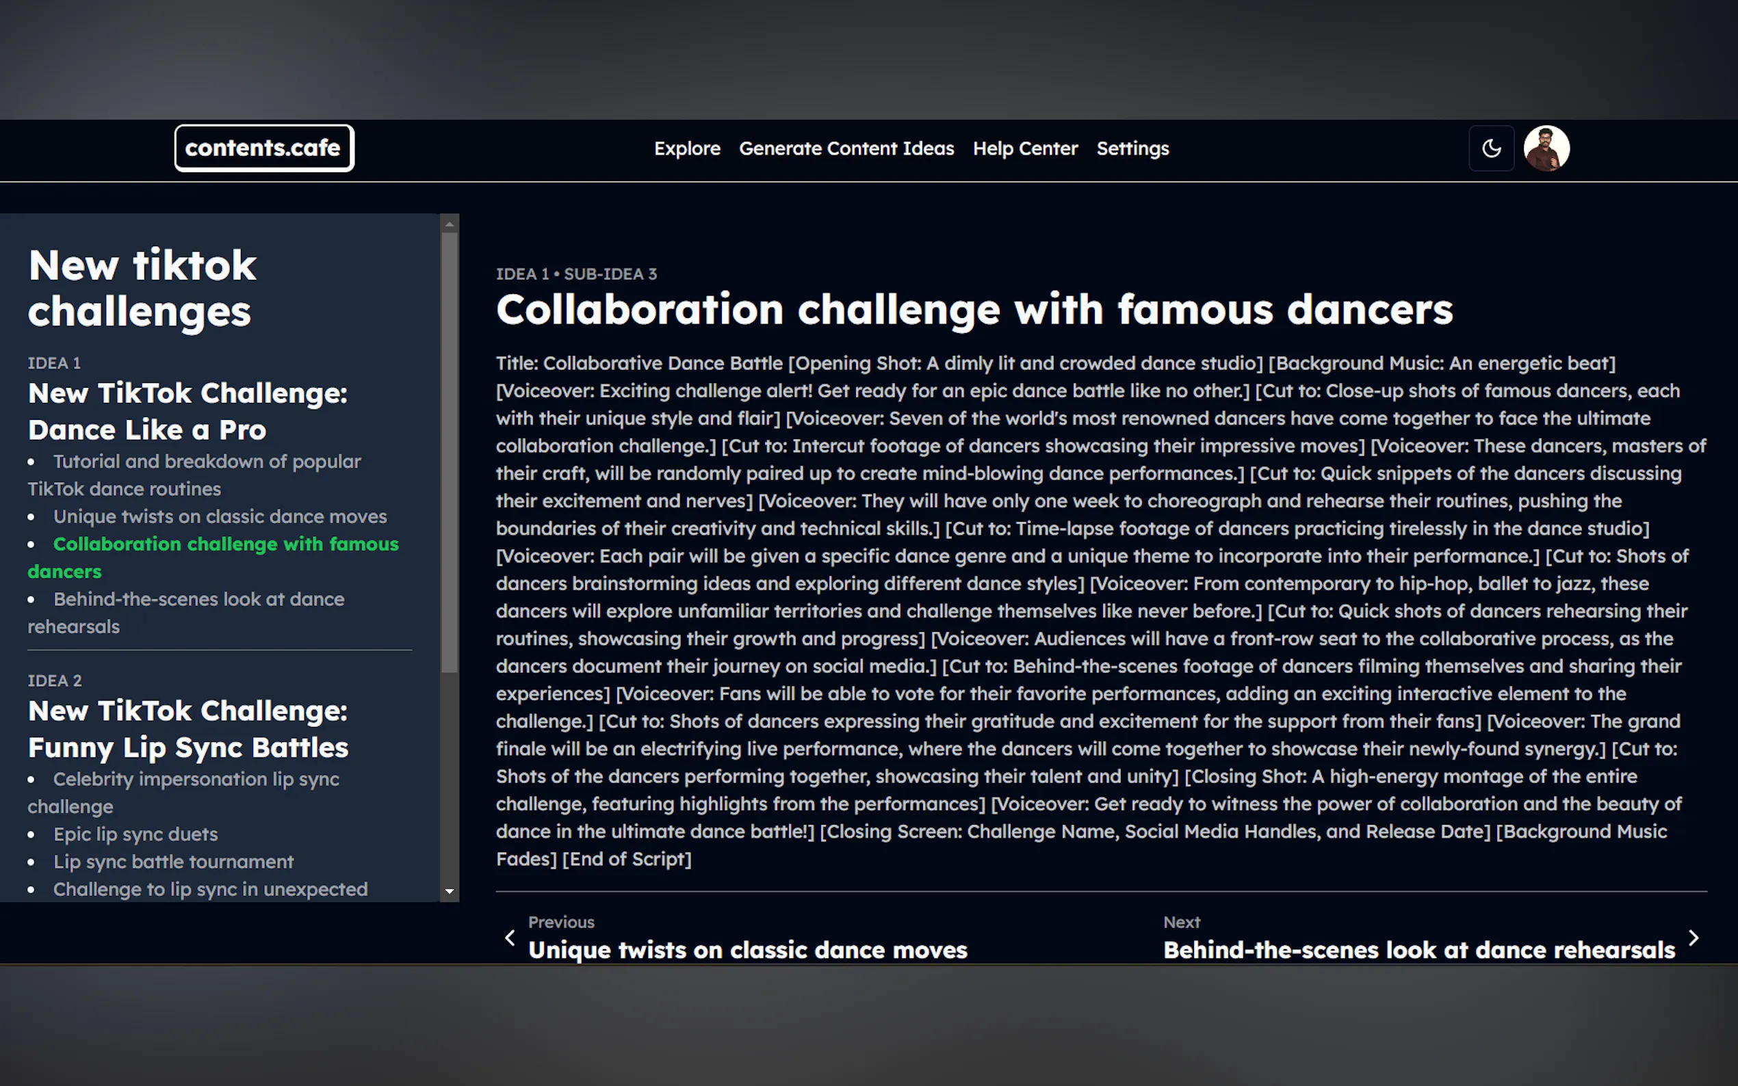
Task: Click the contents.cafe logo
Action: pos(263,148)
